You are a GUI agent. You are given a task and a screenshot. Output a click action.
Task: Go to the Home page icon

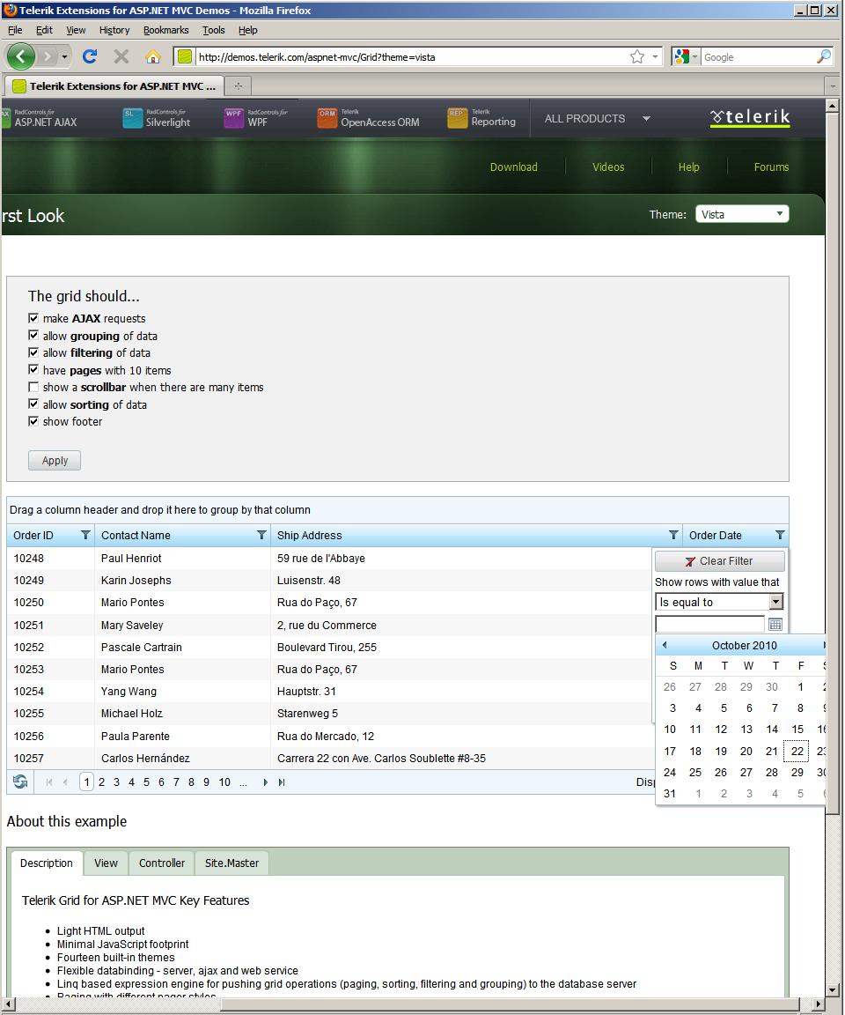pyautogui.click(x=152, y=57)
